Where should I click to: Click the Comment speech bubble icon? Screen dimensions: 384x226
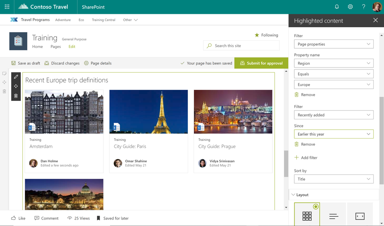point(37,218)
